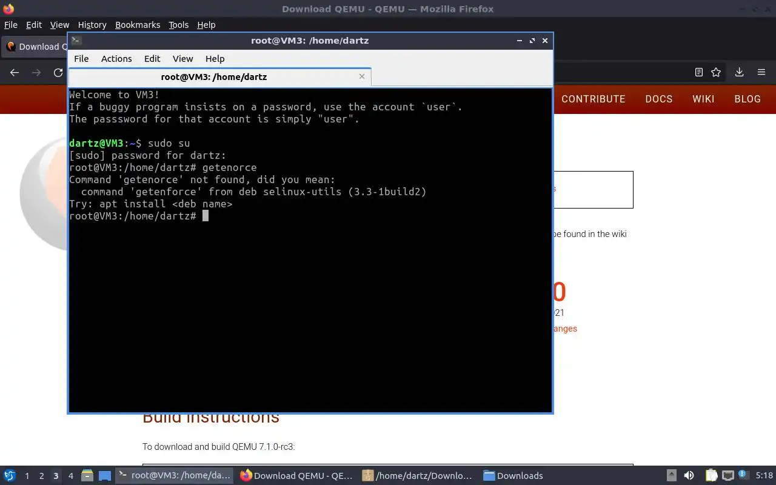Open Firefox View menu
This screenshot has width=776, height=485.
59,25
